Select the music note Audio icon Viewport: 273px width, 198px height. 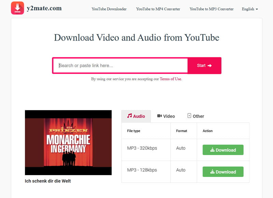click(x=130, y=116)
